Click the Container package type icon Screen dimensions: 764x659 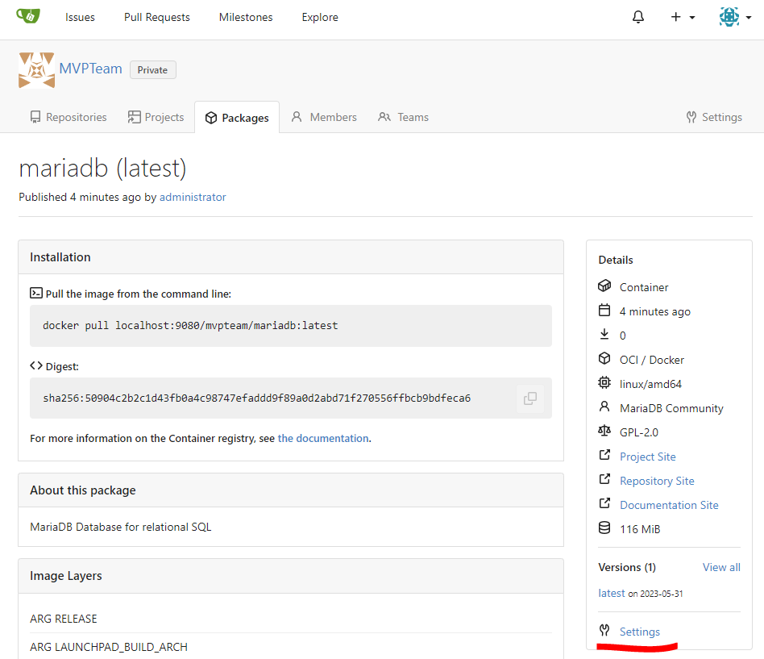pyautogui.click(x=604, y=286)
